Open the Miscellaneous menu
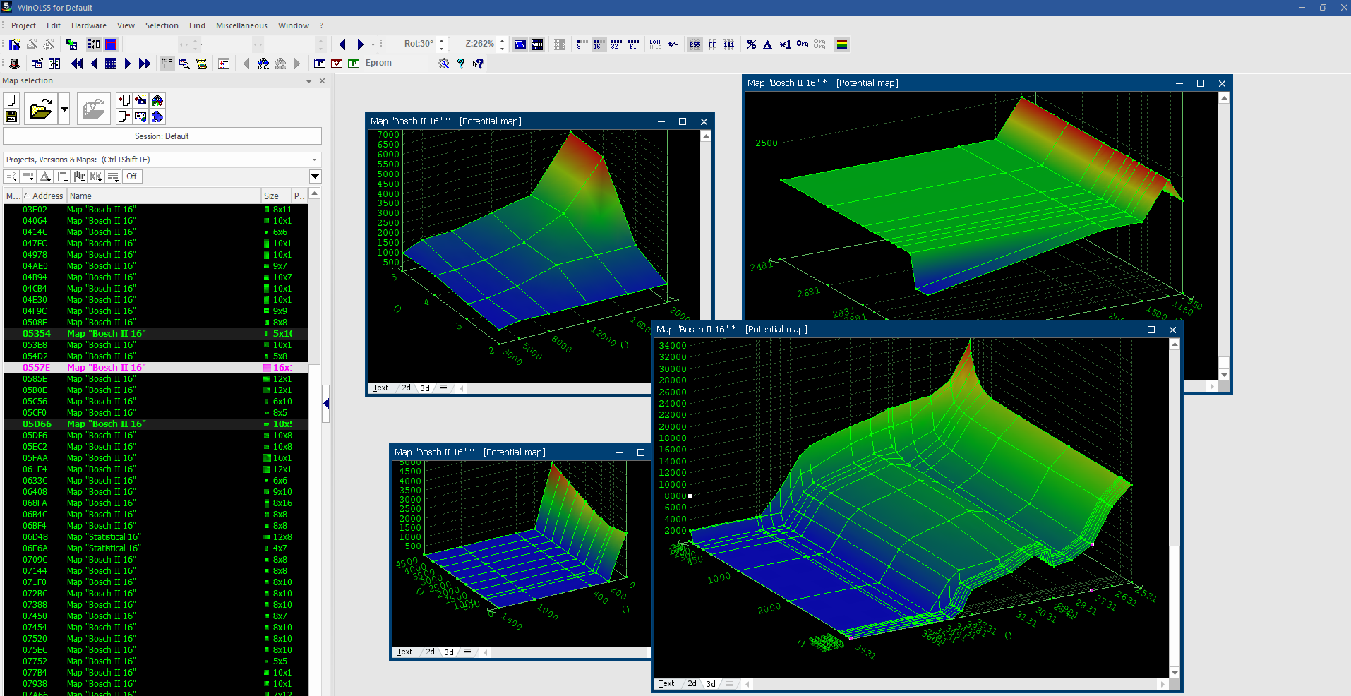1351x696 pixels. coord(241,25)
